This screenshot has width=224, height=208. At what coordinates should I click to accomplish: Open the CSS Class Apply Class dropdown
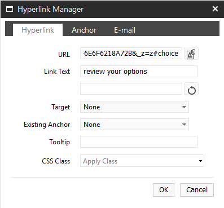point(142,161)
